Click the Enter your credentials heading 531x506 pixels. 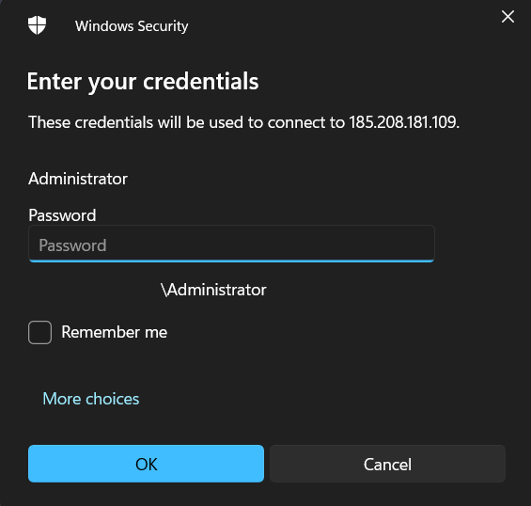point(143,81)
